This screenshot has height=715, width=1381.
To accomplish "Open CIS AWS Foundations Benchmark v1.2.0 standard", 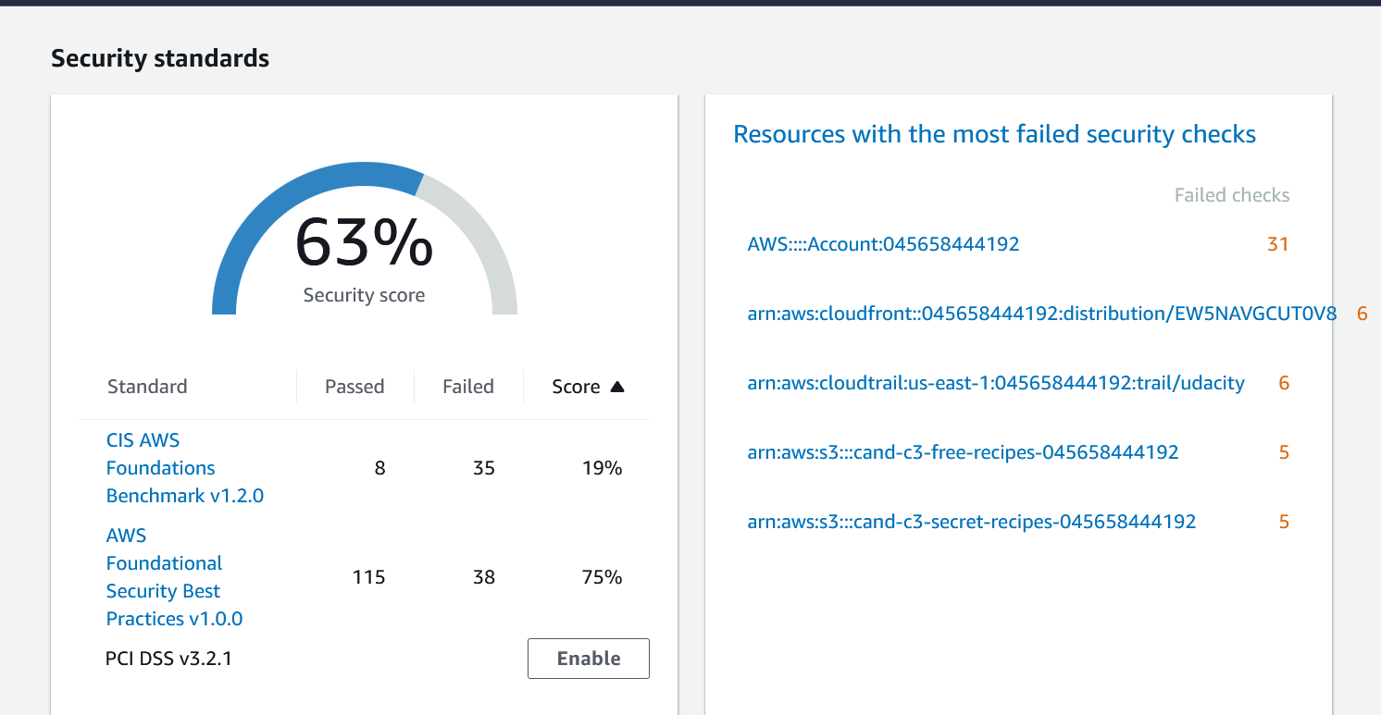I will point(185,468).
